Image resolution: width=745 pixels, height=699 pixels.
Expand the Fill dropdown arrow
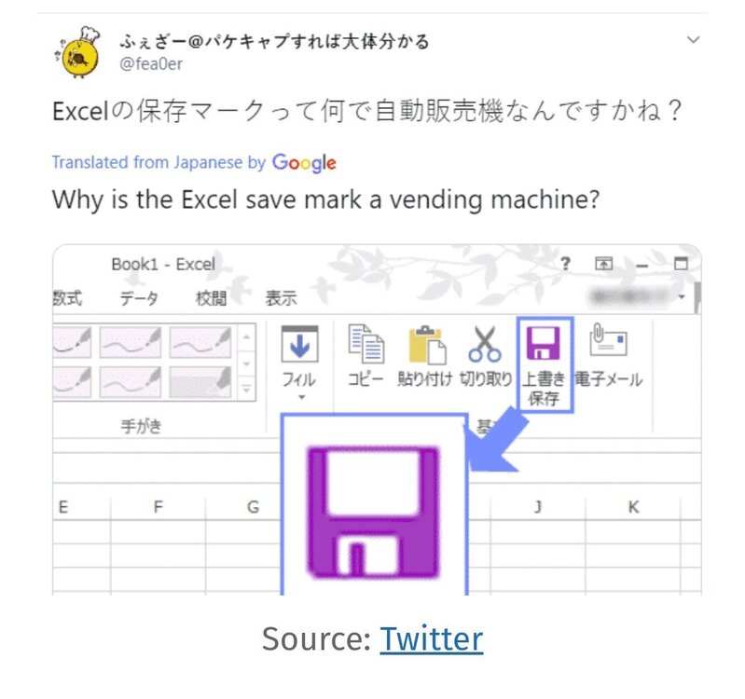[302, 397]
